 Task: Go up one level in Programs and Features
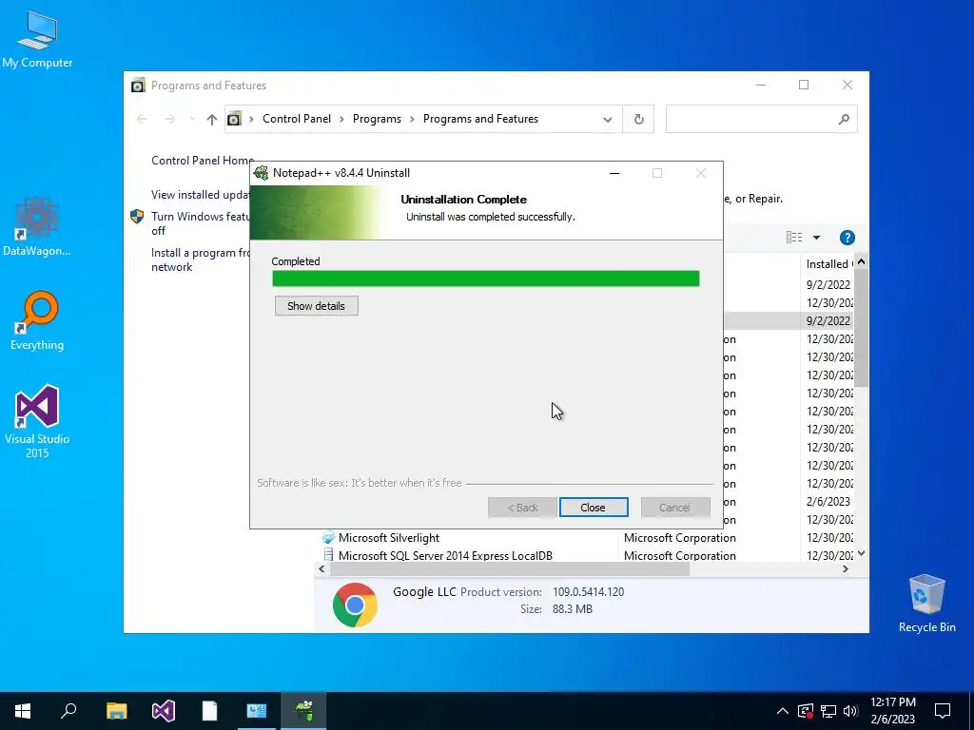pyautogui.click(x=212, y=119)
